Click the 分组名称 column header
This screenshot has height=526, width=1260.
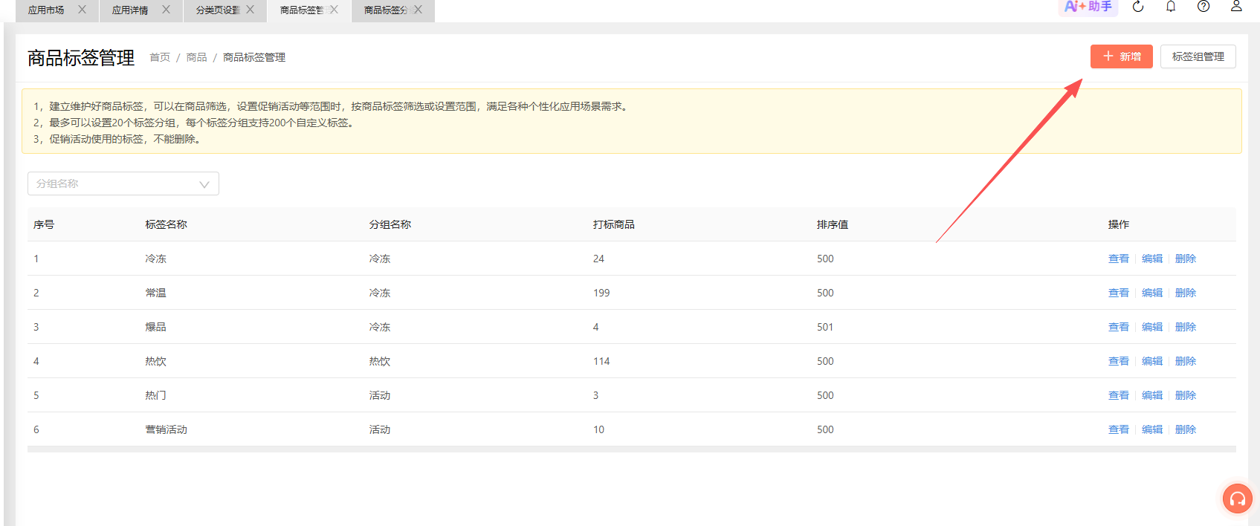click(x=390, y=224)
